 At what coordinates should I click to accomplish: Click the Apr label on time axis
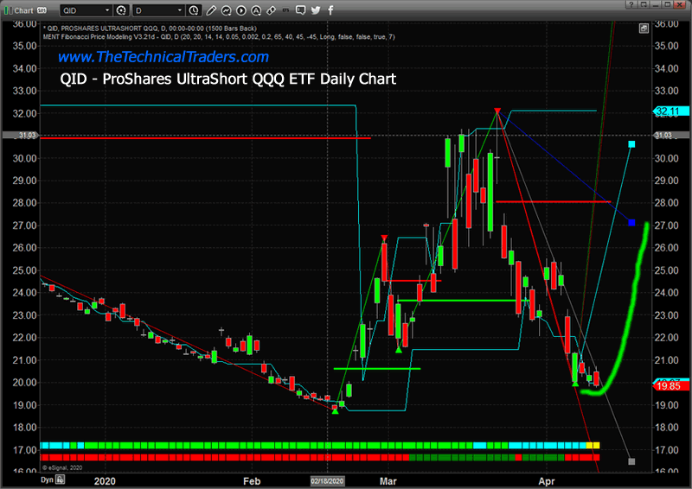[x=547, y=481]
